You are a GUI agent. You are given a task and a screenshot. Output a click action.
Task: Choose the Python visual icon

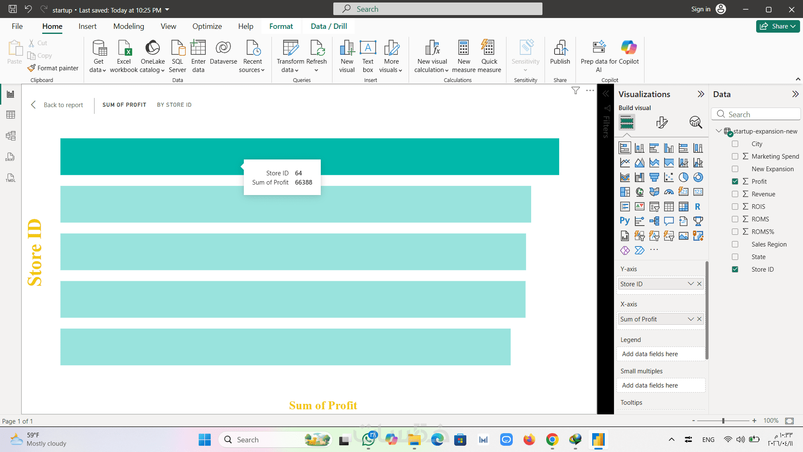point(624,221)
